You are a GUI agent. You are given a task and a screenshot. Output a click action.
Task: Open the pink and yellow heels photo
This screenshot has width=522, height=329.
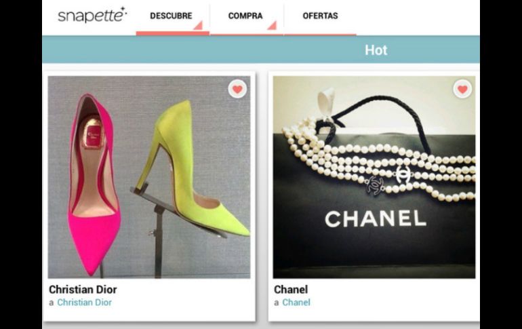149,177
